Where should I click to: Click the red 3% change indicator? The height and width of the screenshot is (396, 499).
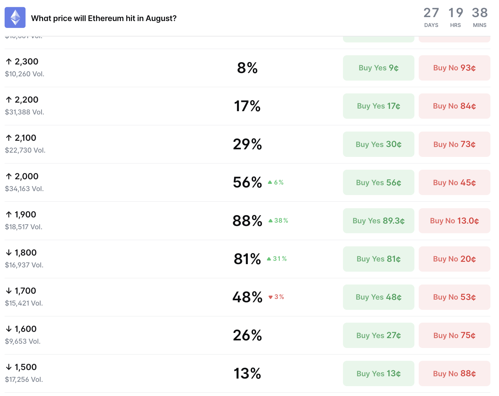[x=276, y=297]
